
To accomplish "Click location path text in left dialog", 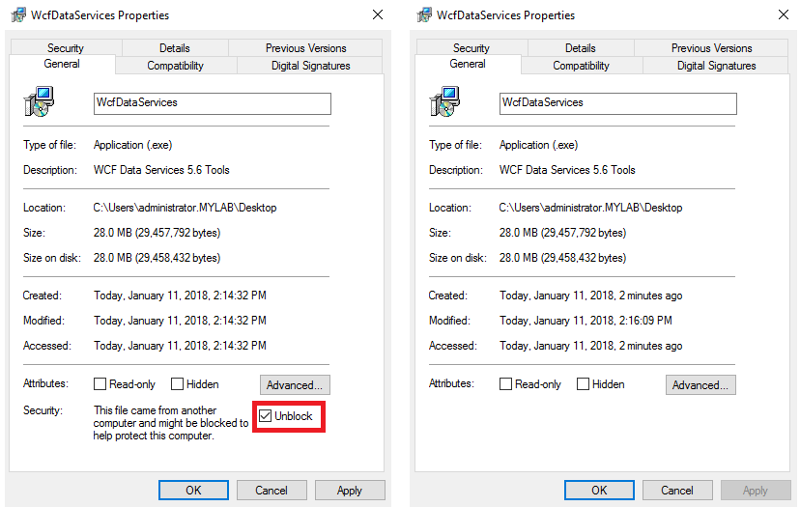I will click(185, 208).
